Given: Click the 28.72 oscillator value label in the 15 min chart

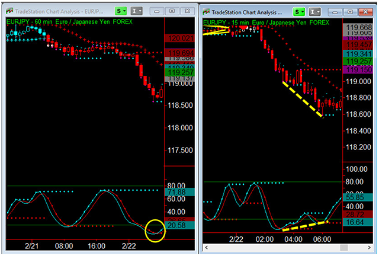Looking at the screenshot, I should pos(358,214).
